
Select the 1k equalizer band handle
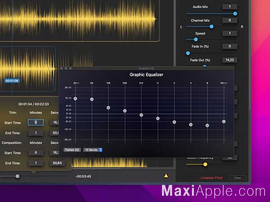(158, 119)
